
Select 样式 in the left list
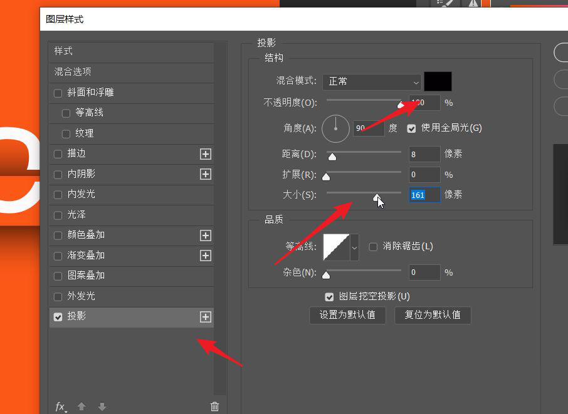[x=132, y=51]
